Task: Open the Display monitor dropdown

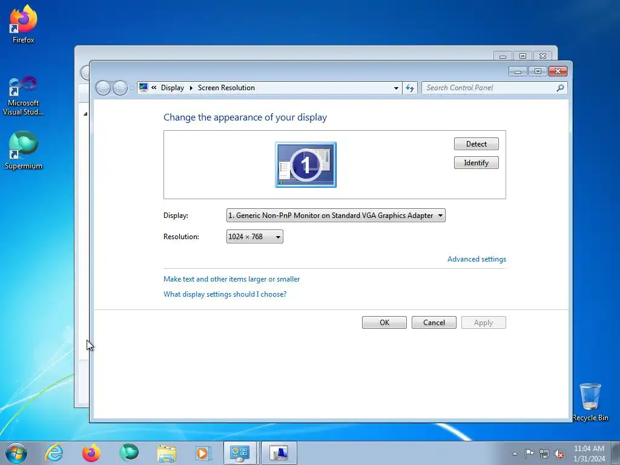Action: point(335,216)
